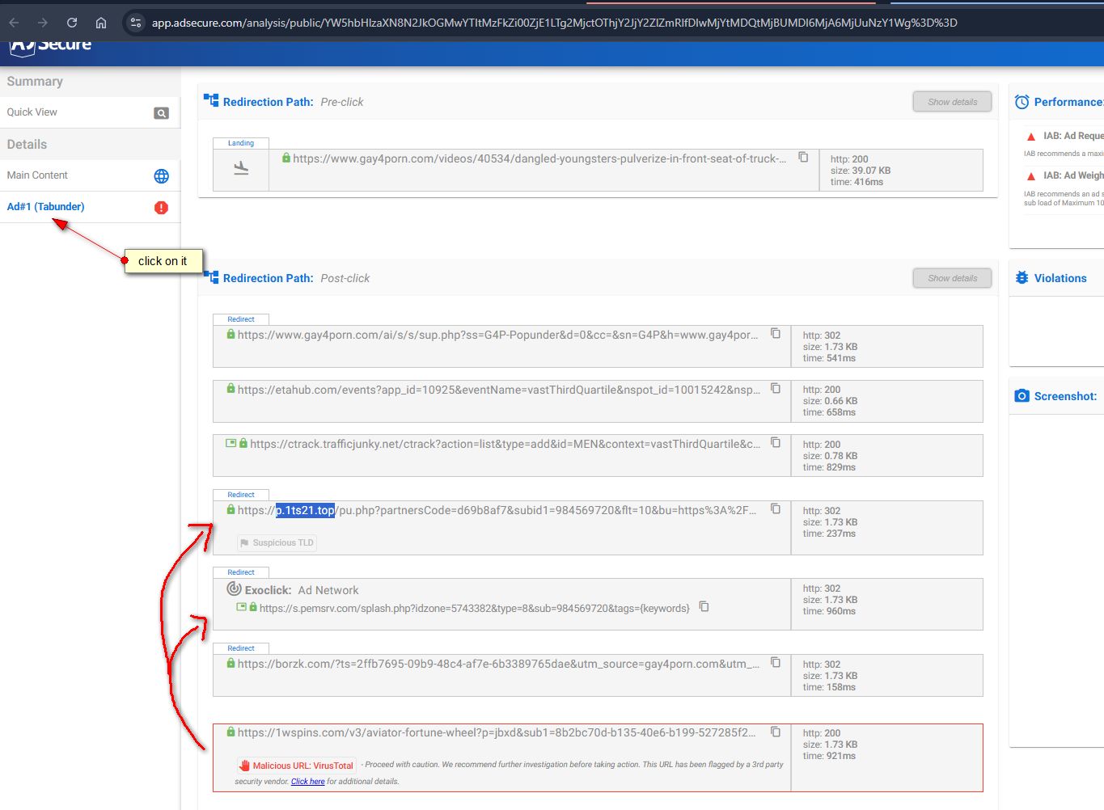The image size is (1104, 810).
Task: Click the warning triangle beside IAB: Ad Weight
Action: coord(1031,176)
